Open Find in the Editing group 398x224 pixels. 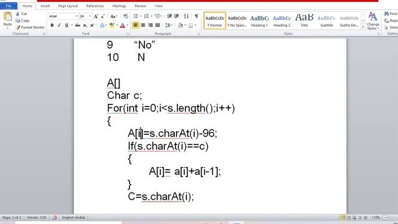391,14
